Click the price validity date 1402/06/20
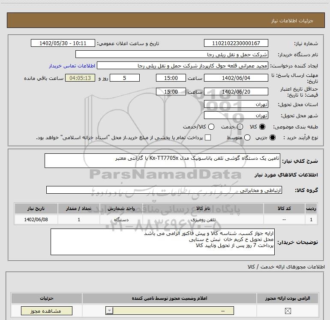The width and height of the screenshot is (330, 320). 236,92
